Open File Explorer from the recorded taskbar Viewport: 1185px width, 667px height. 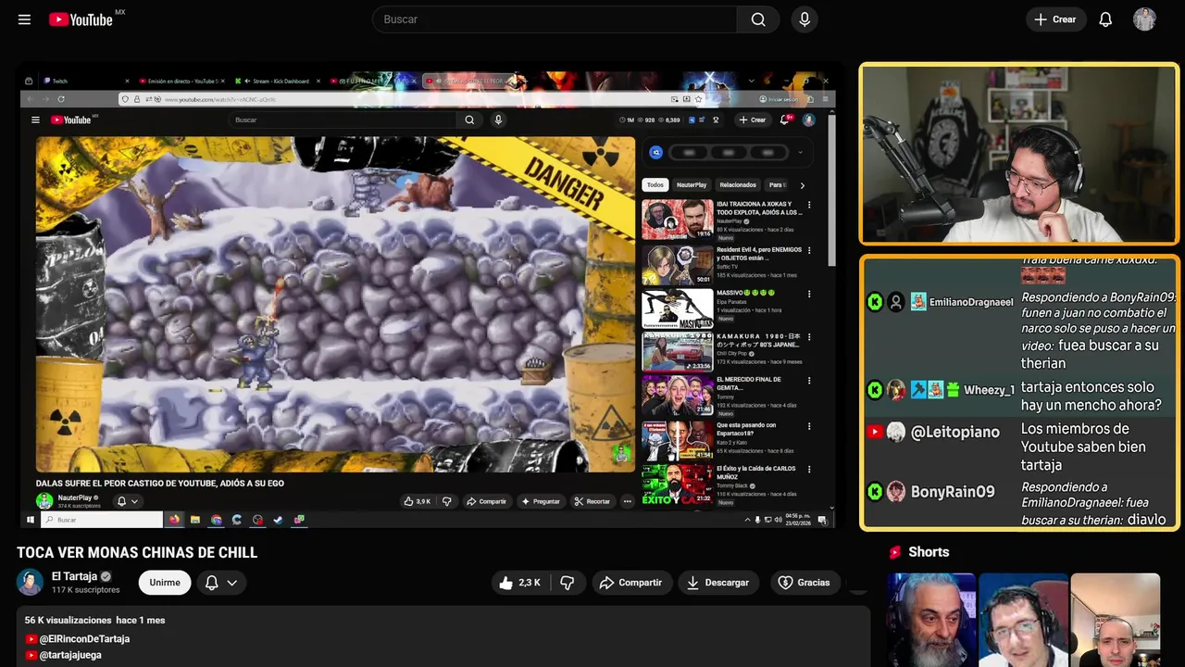pos(195,520)
